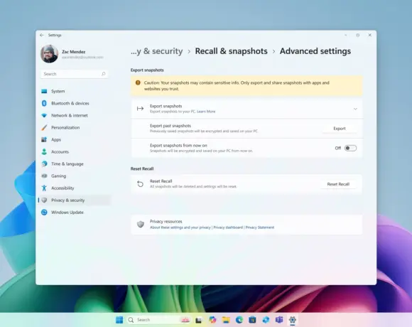Click the blue app icon left of Teams
Screen dimensions: 412x327
pyautogui.click(x=266, y=320)
